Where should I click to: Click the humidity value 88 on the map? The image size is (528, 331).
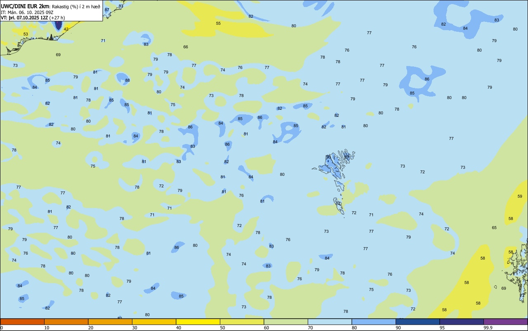click(127, 80)
